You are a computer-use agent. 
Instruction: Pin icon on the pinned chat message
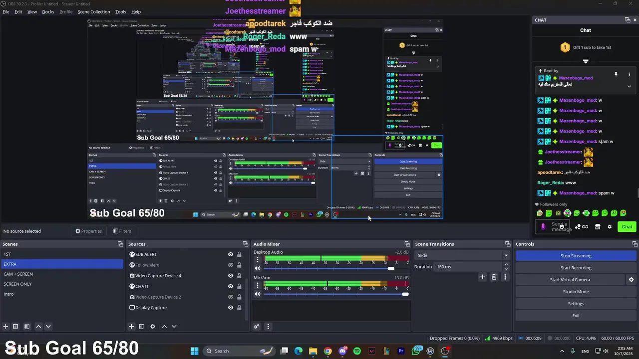click(616, 74)
